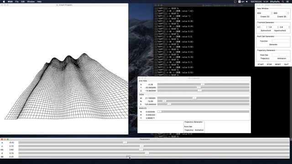Open the Help menu
The width and height of the screenshot is (292, 164).
click(x=39, y=1)
